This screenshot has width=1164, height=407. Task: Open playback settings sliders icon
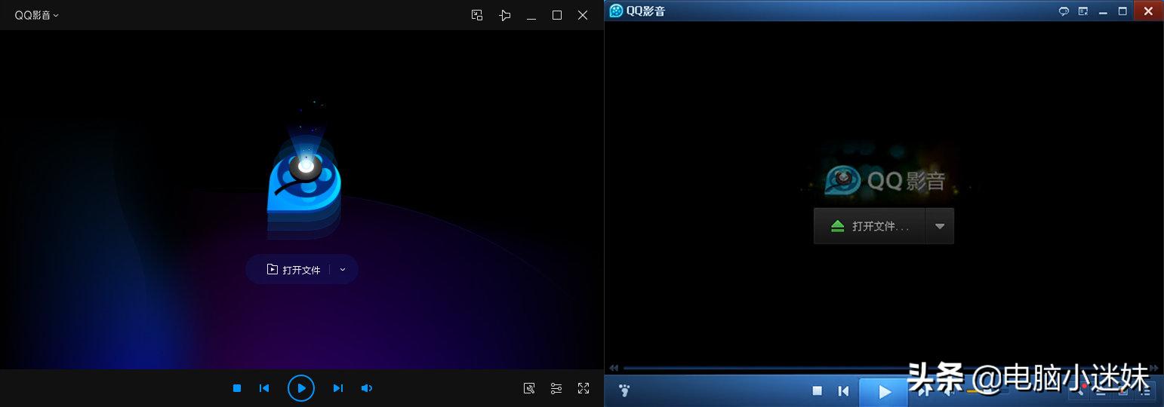pyautogui.click(x=556, y=388)
